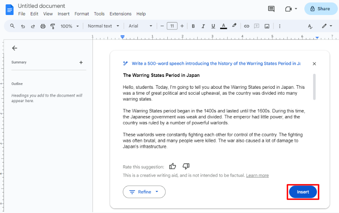Click the suggestion text scrollbar
This screenshot has height=213, width=339.
click(x=314, y=87)
